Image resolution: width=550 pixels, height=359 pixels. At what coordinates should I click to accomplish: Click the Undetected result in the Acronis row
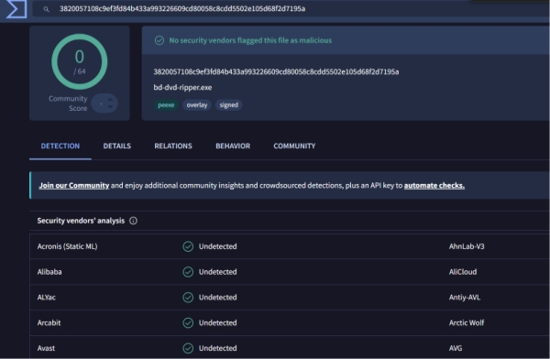[x=218, y=246]
